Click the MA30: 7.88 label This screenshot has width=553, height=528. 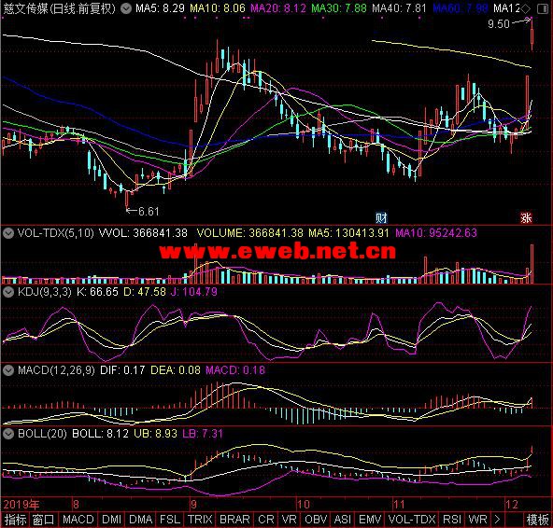point(339,8)
